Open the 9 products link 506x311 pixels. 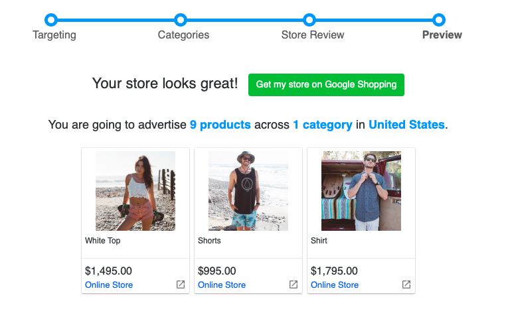pyautogui.click(x=220, y=125)
